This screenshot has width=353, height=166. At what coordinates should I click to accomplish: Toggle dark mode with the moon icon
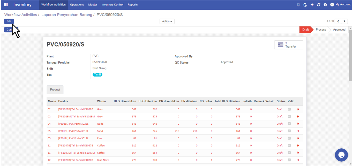pos(305,5)
